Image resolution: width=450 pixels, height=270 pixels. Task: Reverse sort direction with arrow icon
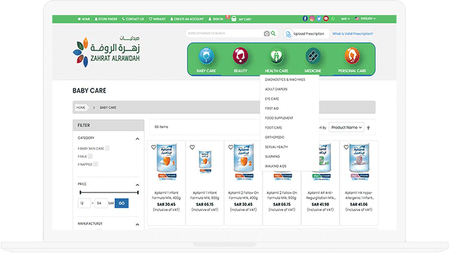coord(369,127)
